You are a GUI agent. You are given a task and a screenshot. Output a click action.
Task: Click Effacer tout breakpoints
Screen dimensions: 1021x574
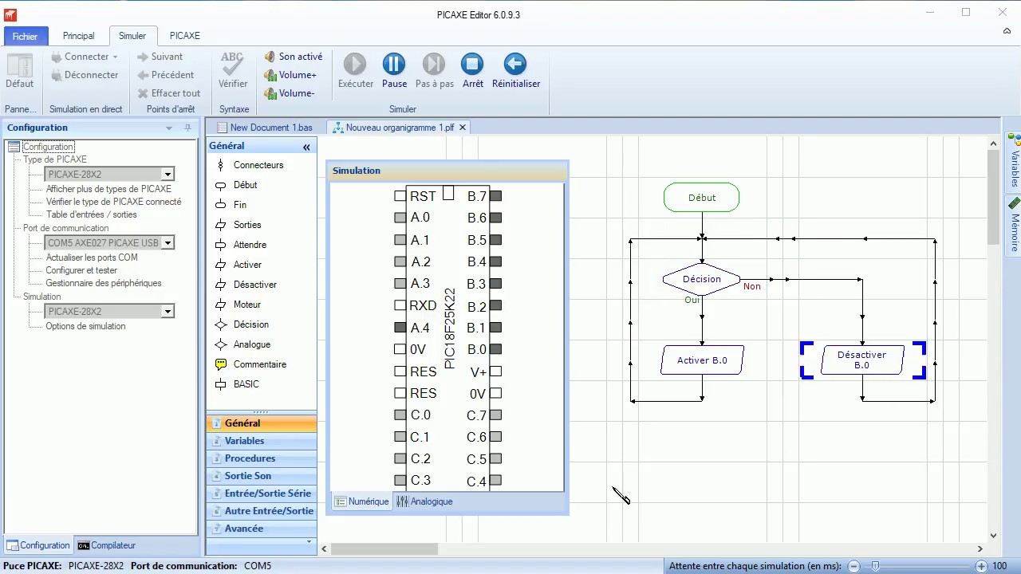point(168,93)
